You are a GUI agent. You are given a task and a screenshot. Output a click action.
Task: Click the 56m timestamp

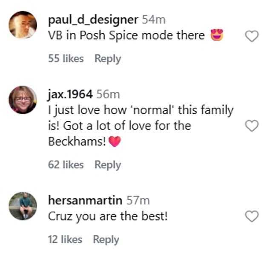point(108,94)
